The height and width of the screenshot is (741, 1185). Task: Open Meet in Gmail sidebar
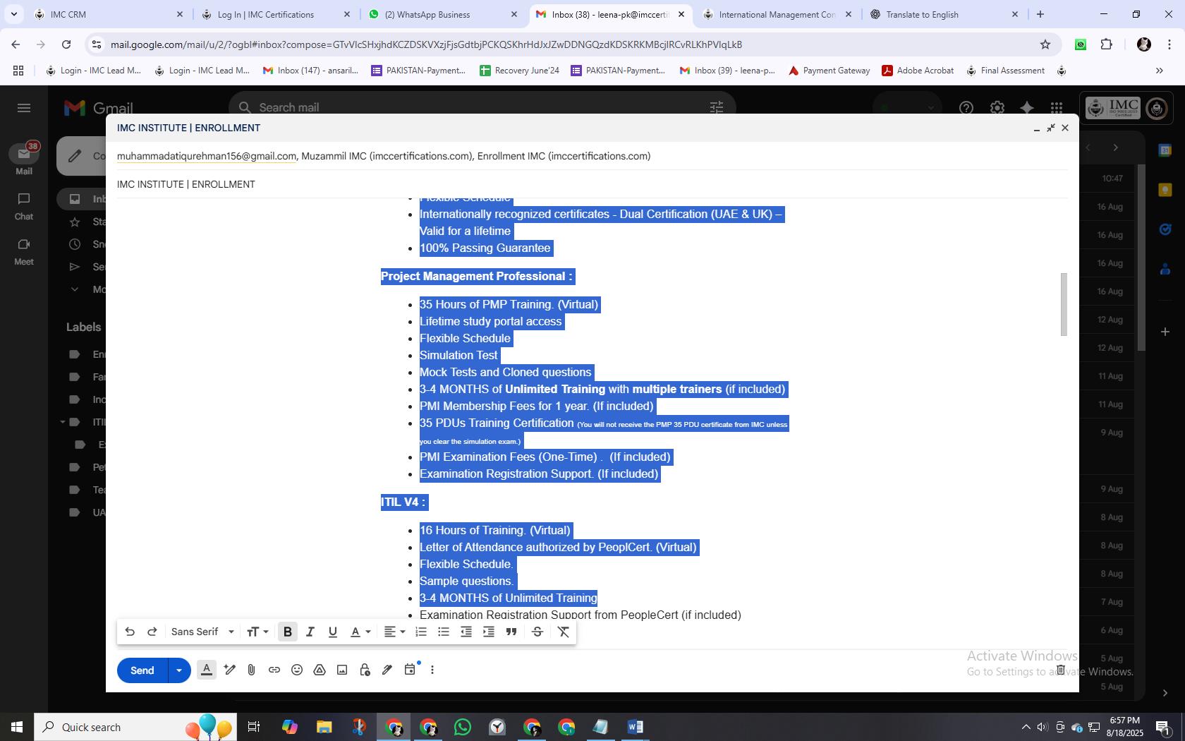click(24, 251)
